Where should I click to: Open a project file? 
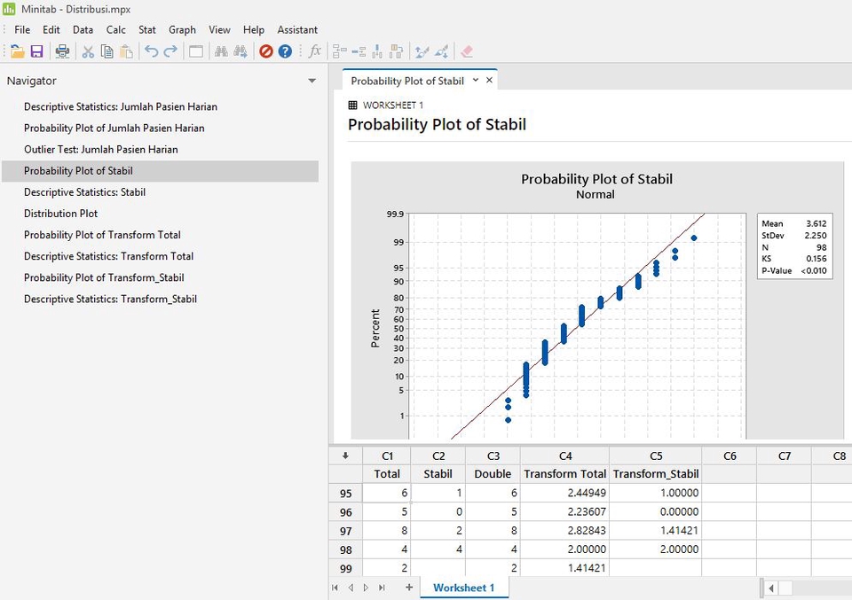(x=17, y=51)
